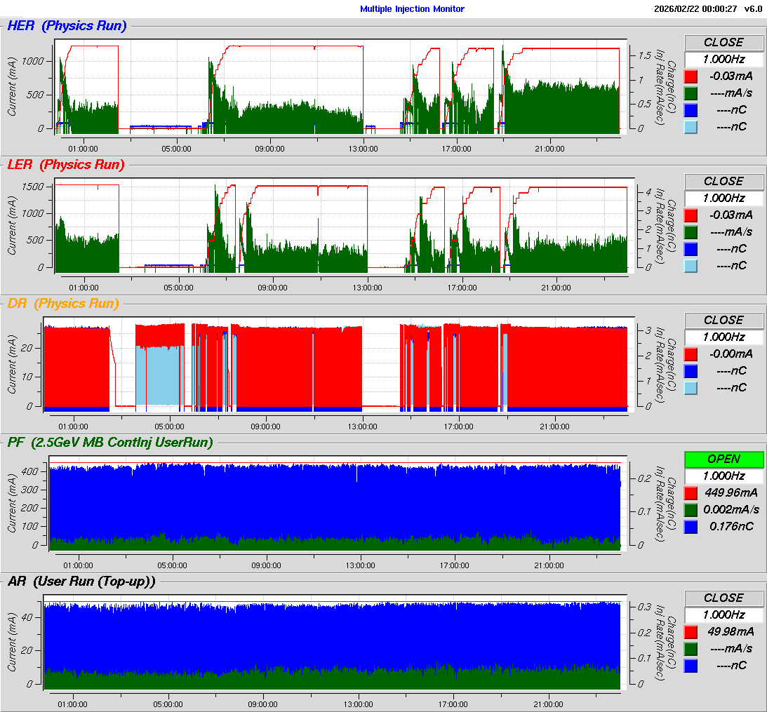The image size is (767, 712).
Task: Select the 449.96mA current readout
Action: click(x=731, y=492)
